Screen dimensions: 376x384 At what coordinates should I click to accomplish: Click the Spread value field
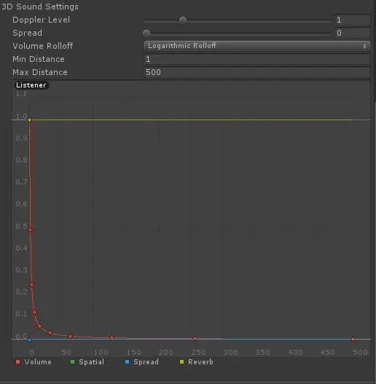352,33
